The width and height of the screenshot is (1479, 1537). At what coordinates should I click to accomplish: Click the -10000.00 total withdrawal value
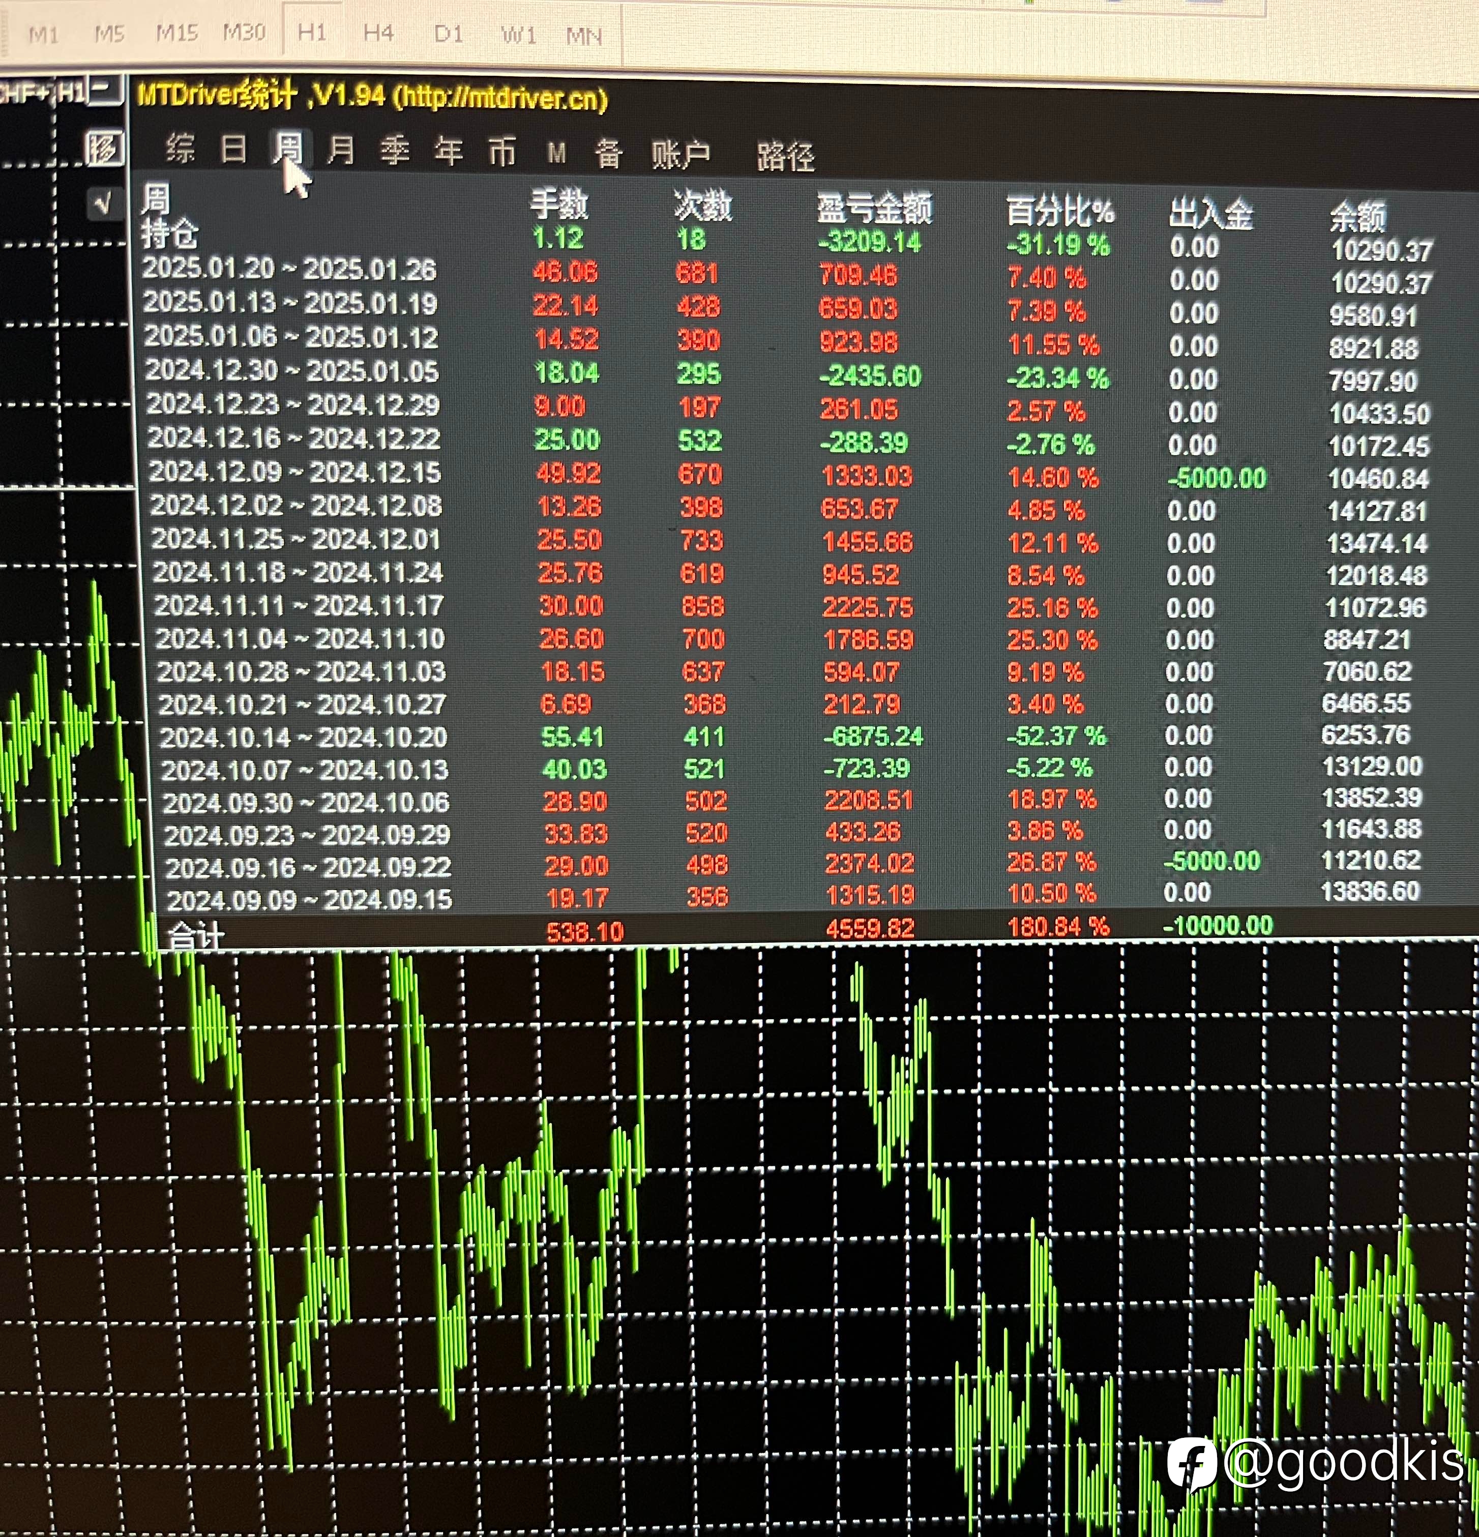click(x=1217, y=925)
